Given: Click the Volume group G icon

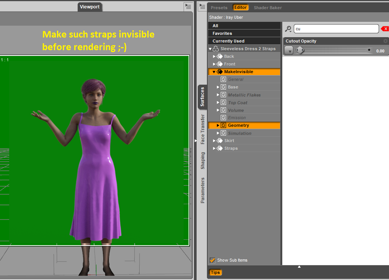Looking at the screenshot, I should 223,110.
